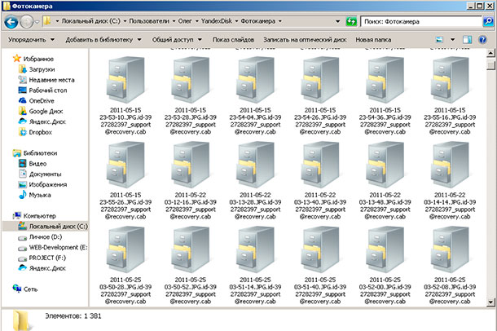Open 'Музыка' library
This screenshot has width=497, height=331.
[x=34, y=195]
